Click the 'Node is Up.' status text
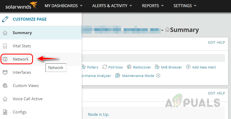The height and width of the screenshot is (119, 231). [98, 114]
